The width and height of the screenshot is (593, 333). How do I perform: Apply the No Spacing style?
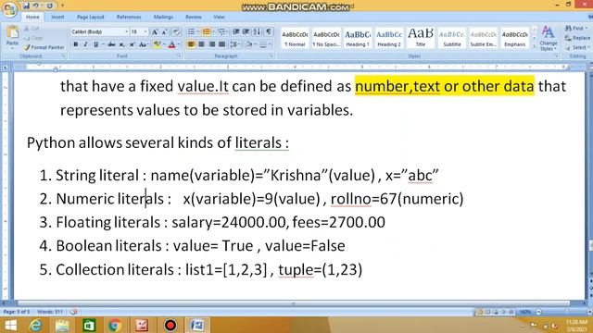click(x=326, y=38)
